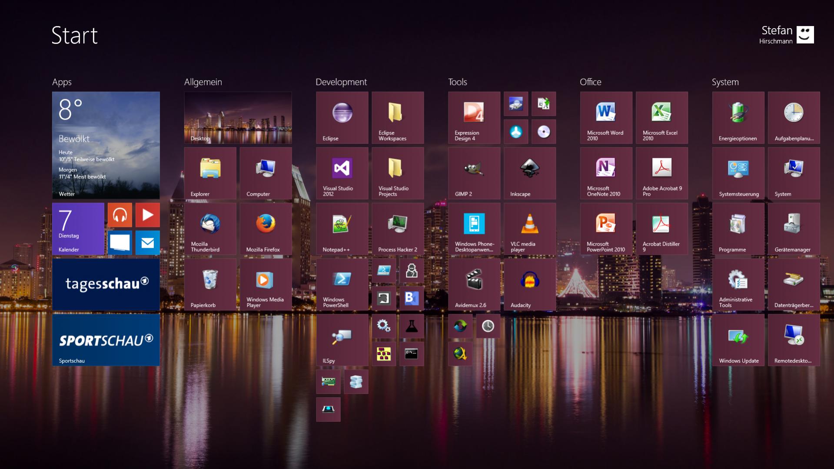Open Remotedesktop tile

click(794, 340)
